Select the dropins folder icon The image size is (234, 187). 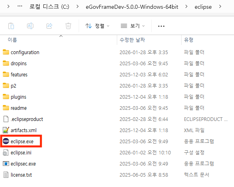tap(6, 63)
